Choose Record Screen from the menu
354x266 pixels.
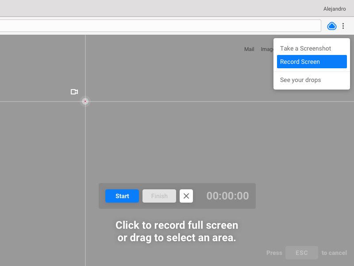coord(312,62)
